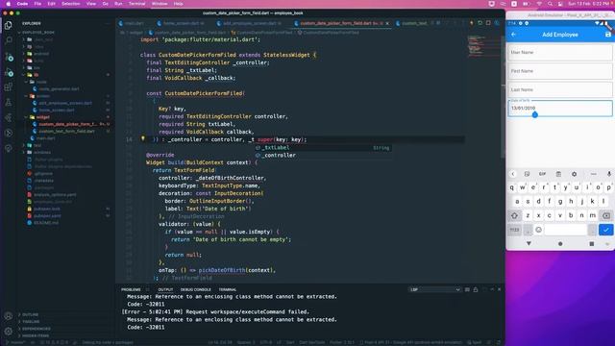Select the _txtLabel autocomplete suggestion
615x346 pixels.
pyautogui.click(x=323, y=147)
